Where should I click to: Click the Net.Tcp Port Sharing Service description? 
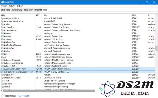tap(57, 45)
